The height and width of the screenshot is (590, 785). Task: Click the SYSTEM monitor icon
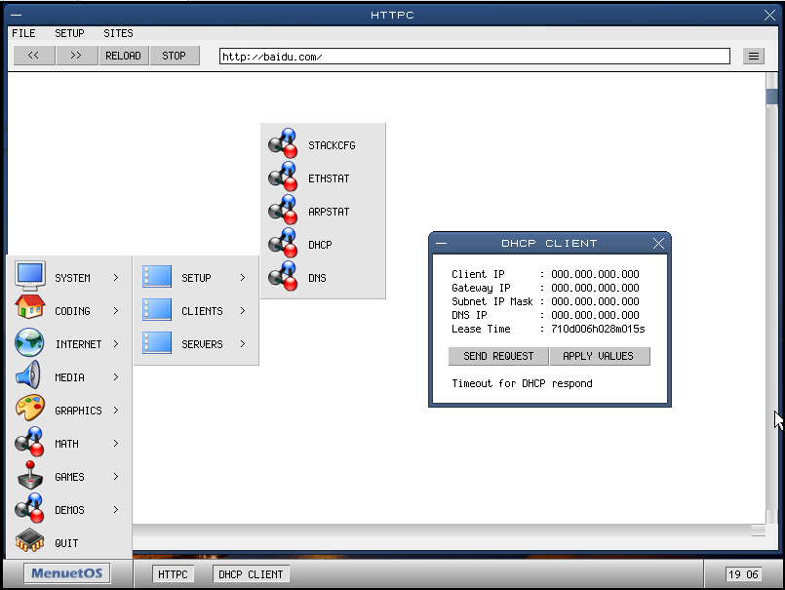(x=30, y=277)
